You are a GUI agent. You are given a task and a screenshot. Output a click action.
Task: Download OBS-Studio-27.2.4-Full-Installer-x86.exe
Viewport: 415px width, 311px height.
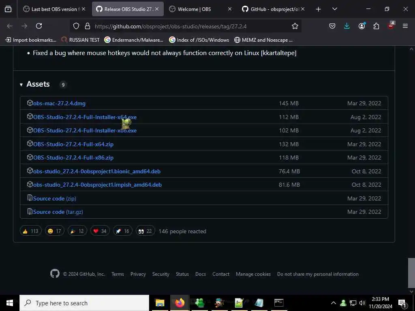coord(85,131)
